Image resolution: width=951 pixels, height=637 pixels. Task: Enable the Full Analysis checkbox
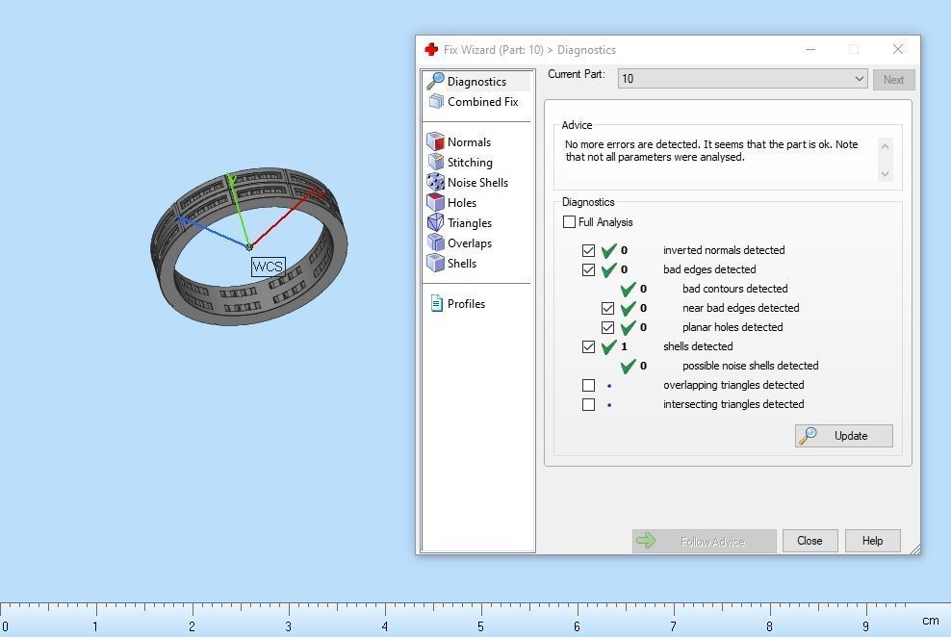[x=569, y=222]
